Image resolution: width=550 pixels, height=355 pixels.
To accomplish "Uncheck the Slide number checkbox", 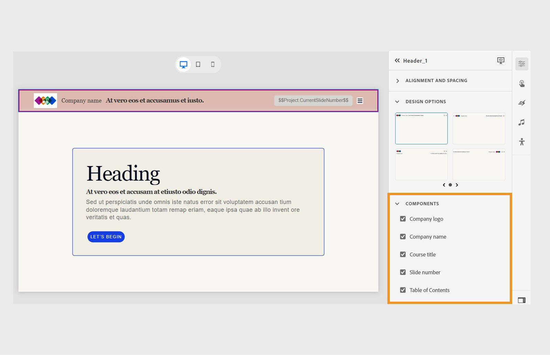I will pos(403,272).
